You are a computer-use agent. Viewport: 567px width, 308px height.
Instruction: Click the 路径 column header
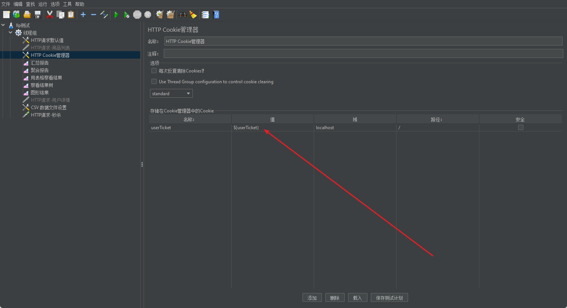pyautogui.click(x=438, y=119)
